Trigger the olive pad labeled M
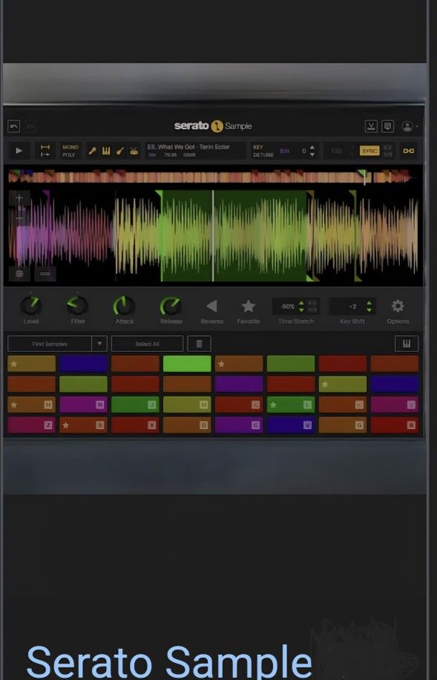This screenshot has height=680, width=437. click(187, 405)
